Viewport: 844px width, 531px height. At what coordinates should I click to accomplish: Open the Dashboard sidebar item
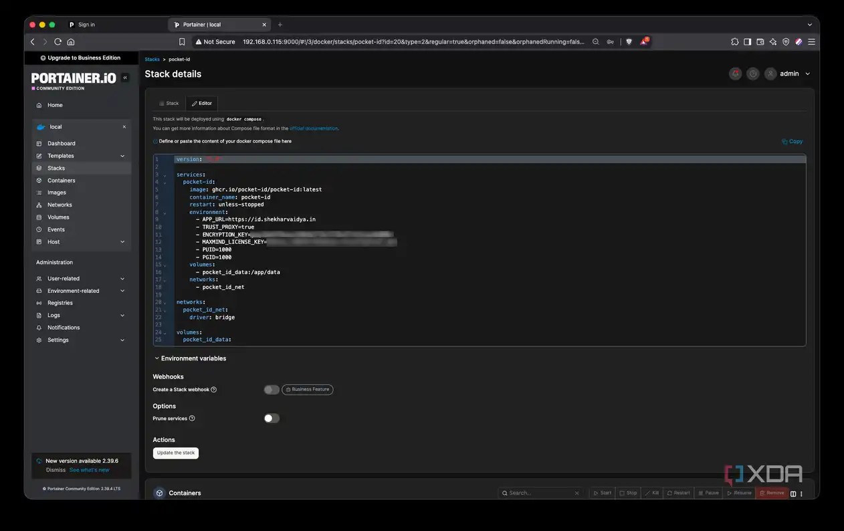pos(61,143)
